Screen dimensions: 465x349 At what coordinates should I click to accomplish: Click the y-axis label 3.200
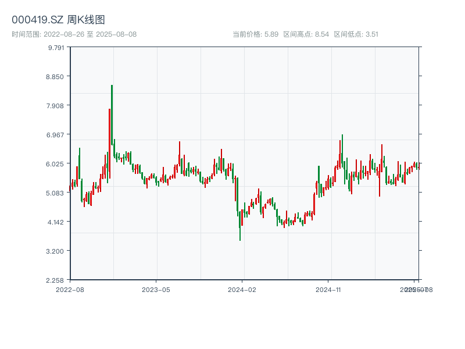[x=55, y=251]
